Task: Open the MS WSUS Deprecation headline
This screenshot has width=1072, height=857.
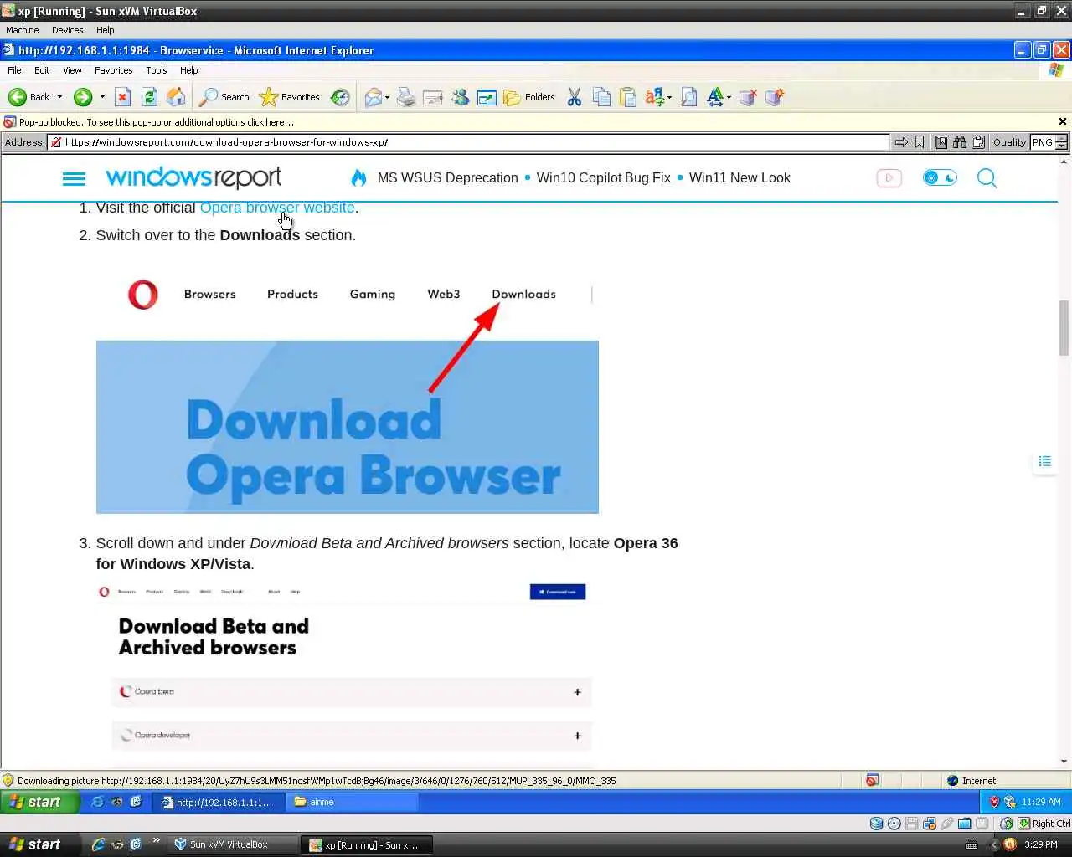Action: point(447,177)
